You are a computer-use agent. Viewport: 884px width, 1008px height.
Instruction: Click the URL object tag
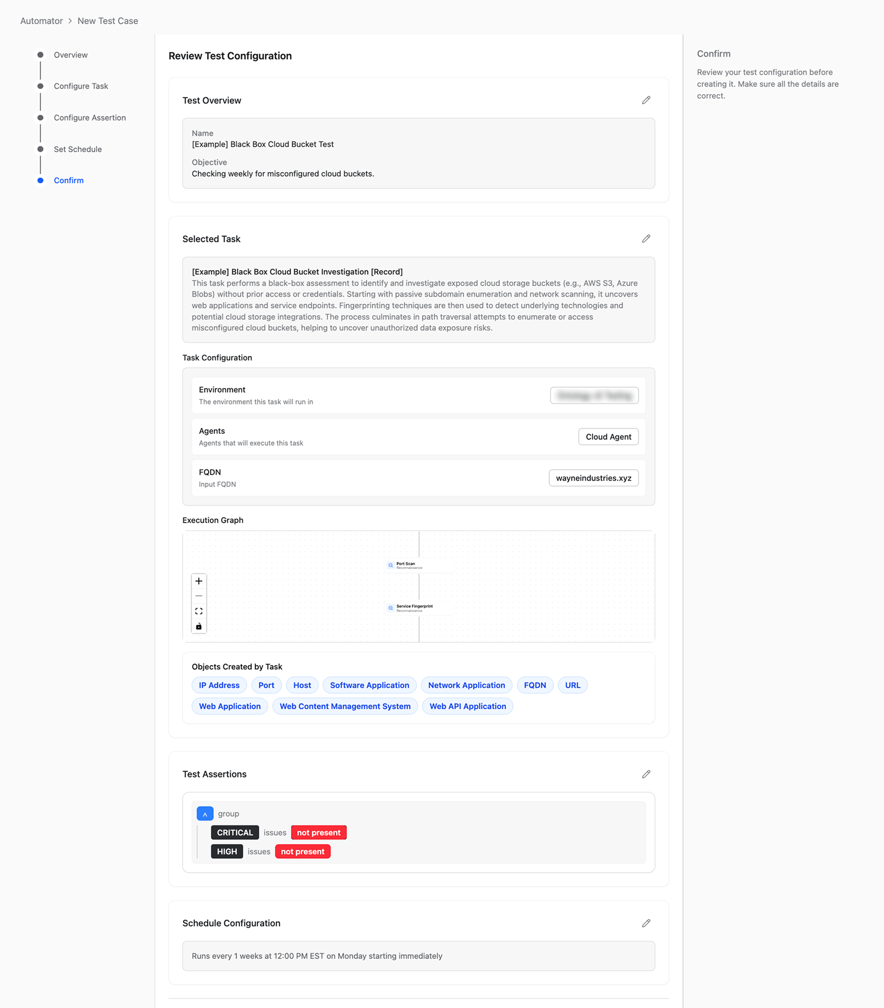573,685
